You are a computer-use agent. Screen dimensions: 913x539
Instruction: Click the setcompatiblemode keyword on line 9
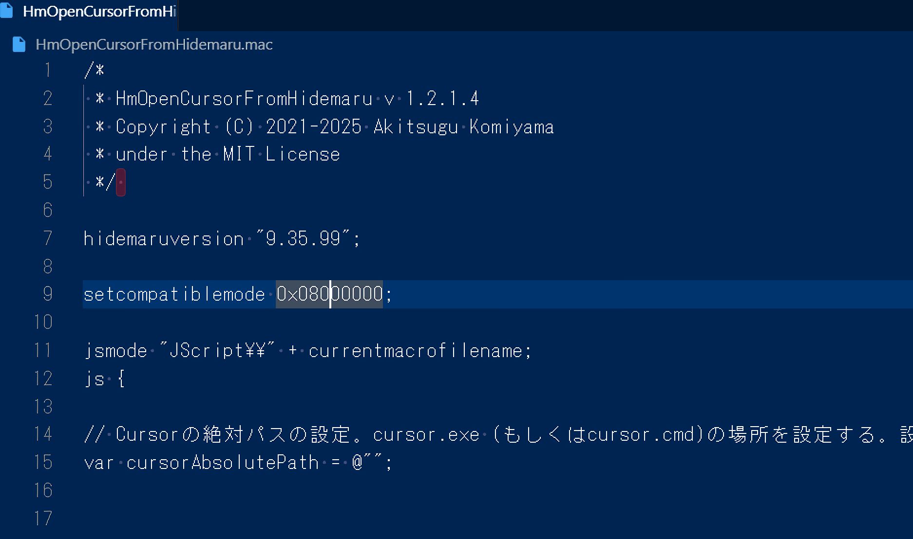(x=174, y=294)
